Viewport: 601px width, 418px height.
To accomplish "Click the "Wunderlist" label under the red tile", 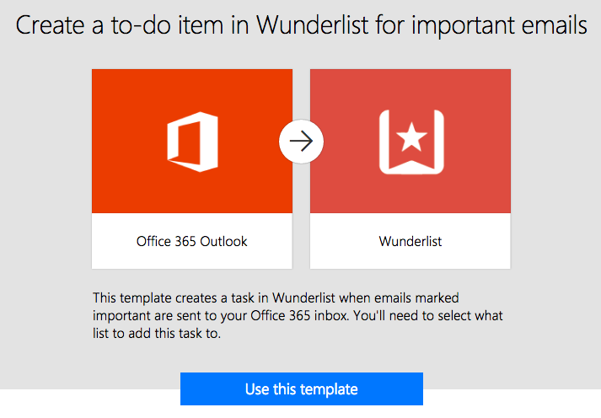I will coord(411,241).
